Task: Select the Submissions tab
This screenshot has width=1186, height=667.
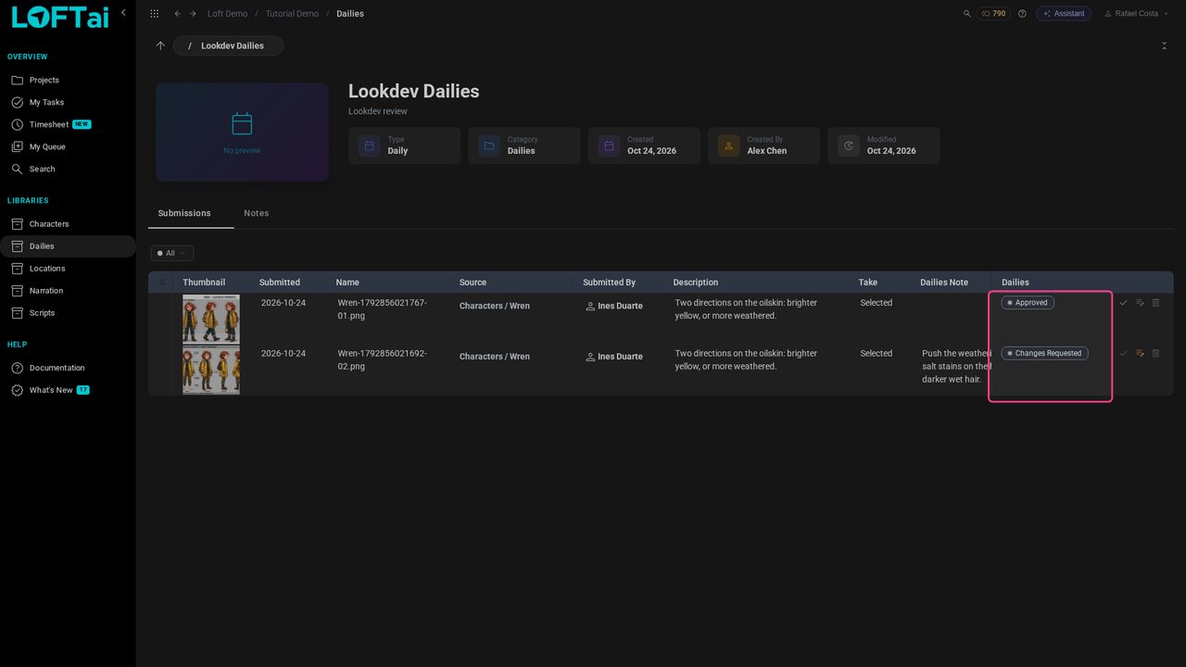Action: point(184,213)
